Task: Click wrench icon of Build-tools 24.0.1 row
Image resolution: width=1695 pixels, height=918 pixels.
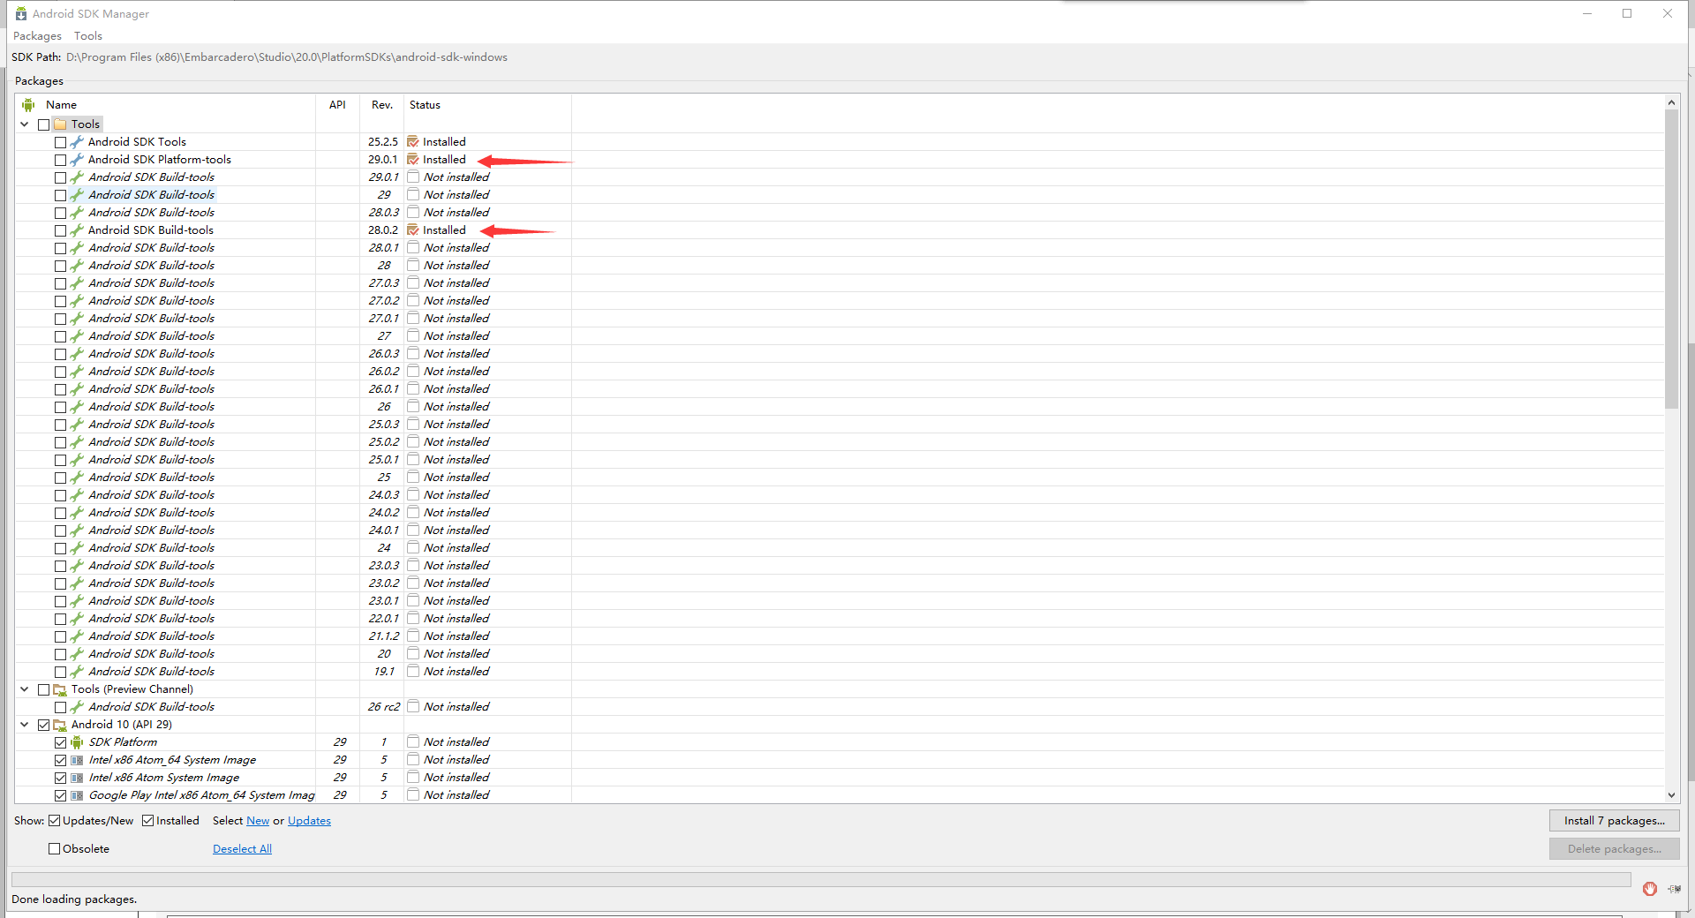Action: (x=77, y=530)
